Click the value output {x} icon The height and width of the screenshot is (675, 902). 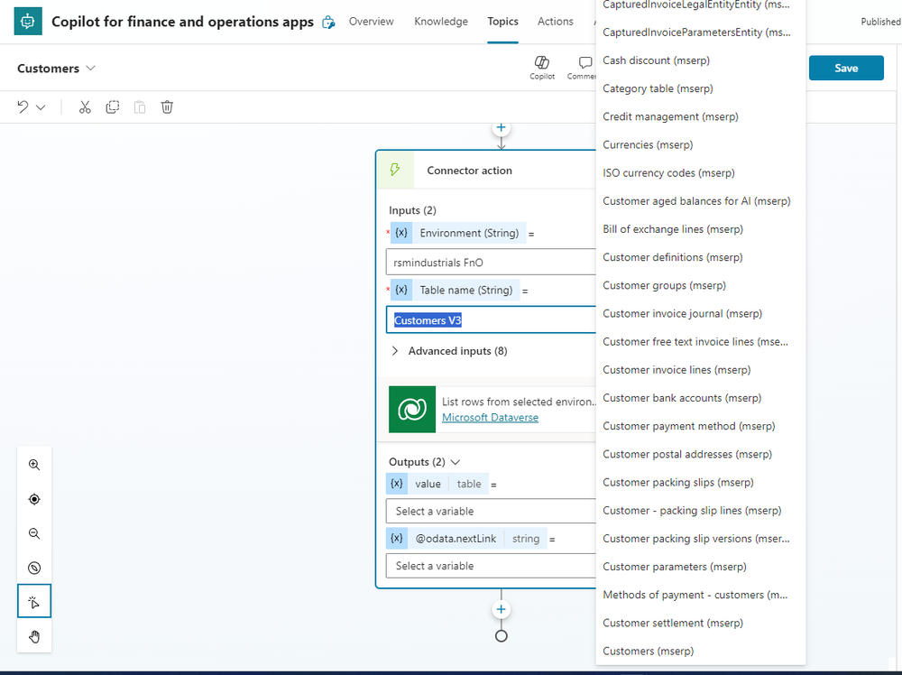tap(397, 484)
